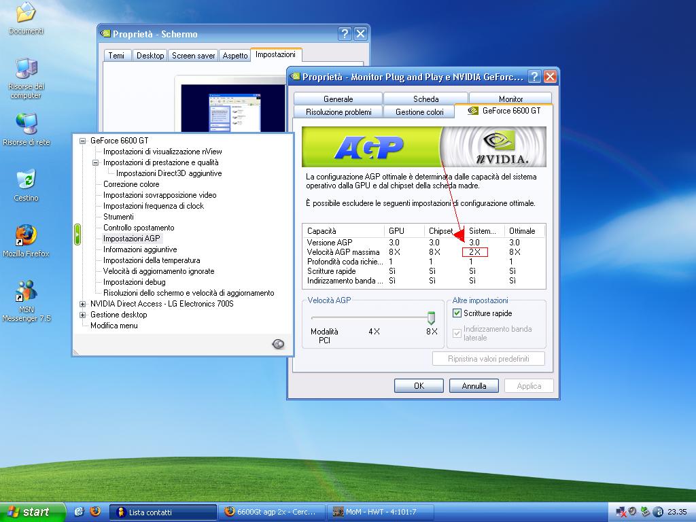The width and height of the screenshot is (696, 522).
Task: Open the Windows start menu
Action: click(32, 512)
